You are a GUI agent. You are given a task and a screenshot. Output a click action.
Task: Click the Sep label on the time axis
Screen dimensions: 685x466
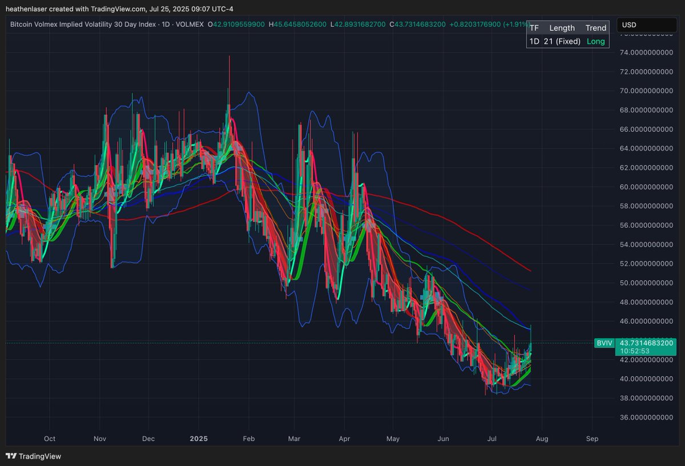pos(592,439)
